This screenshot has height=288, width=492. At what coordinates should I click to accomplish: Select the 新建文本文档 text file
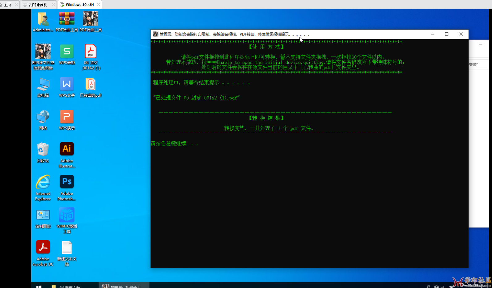(67, 248)
